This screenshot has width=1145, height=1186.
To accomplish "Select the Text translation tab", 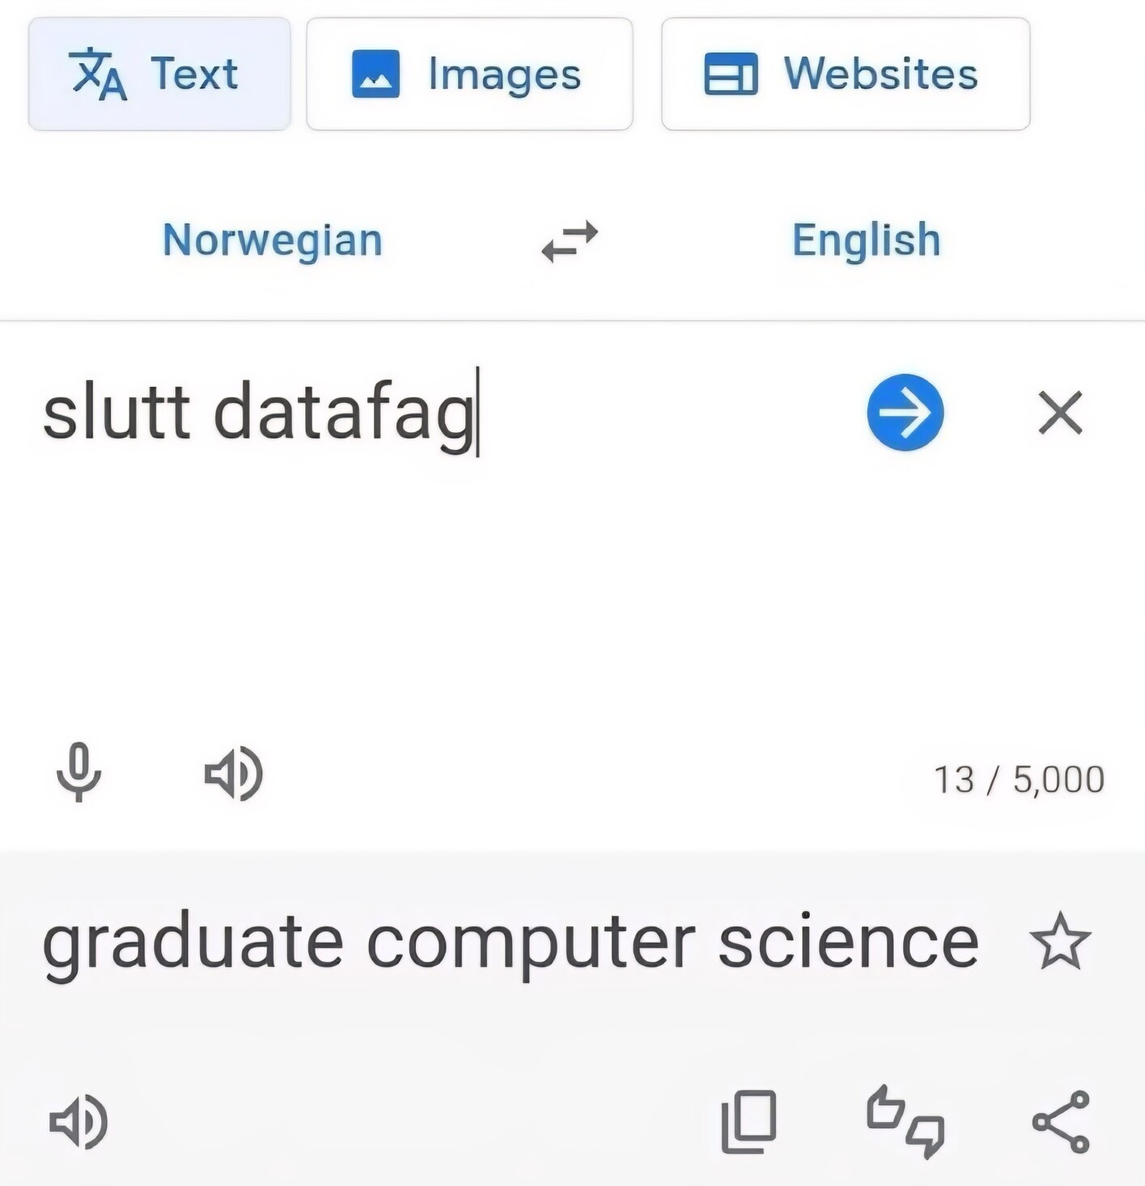I will pyautogui.click(x=159, y=74).
